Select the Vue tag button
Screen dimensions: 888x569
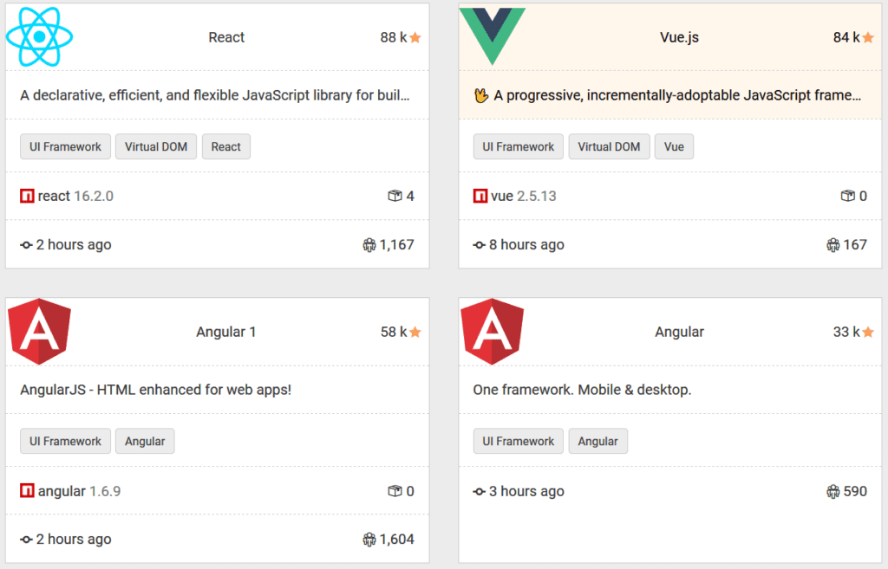pyautogui.click(x=674, y=147)
